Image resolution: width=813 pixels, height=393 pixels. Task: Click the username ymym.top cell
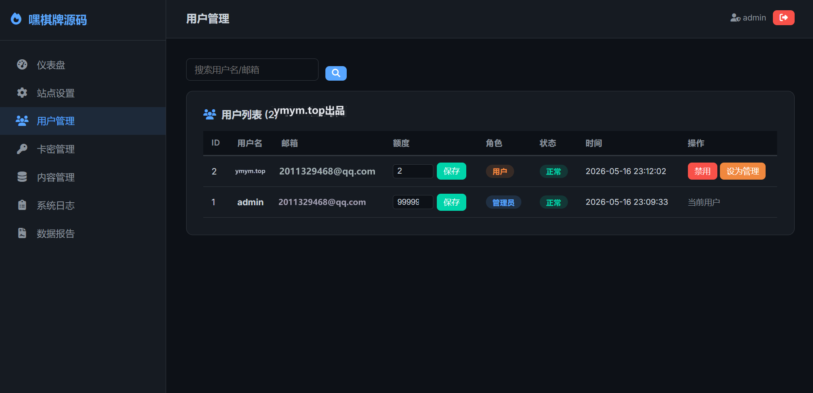250,171
